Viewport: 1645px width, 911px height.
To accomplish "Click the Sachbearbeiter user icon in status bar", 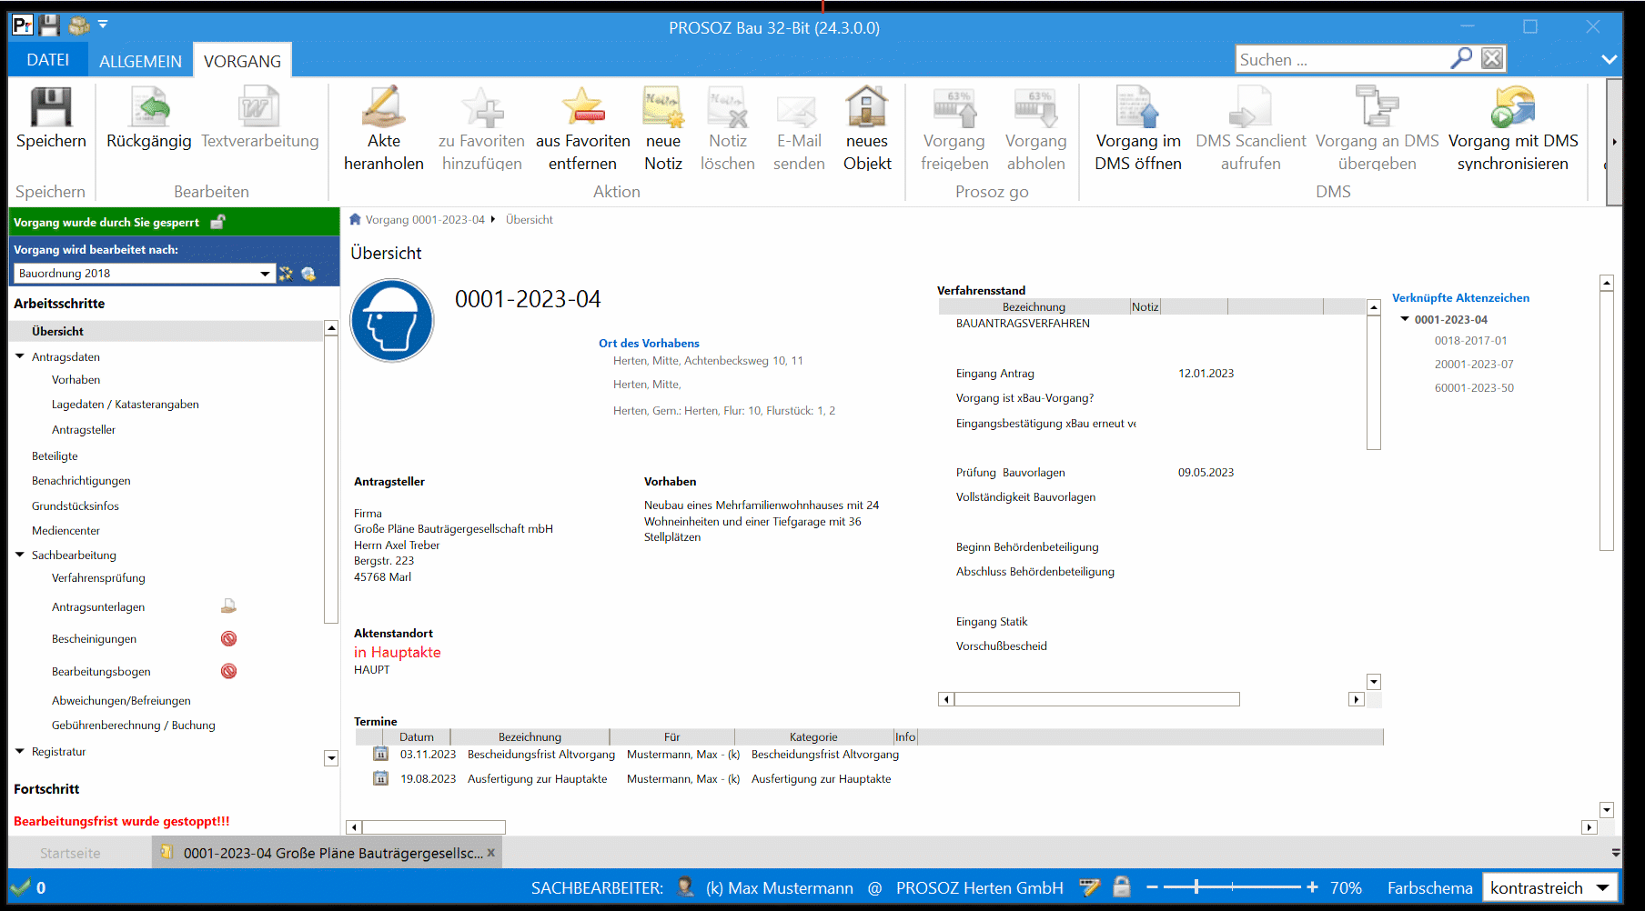I will pyautogui.click(x=686, y=887).
